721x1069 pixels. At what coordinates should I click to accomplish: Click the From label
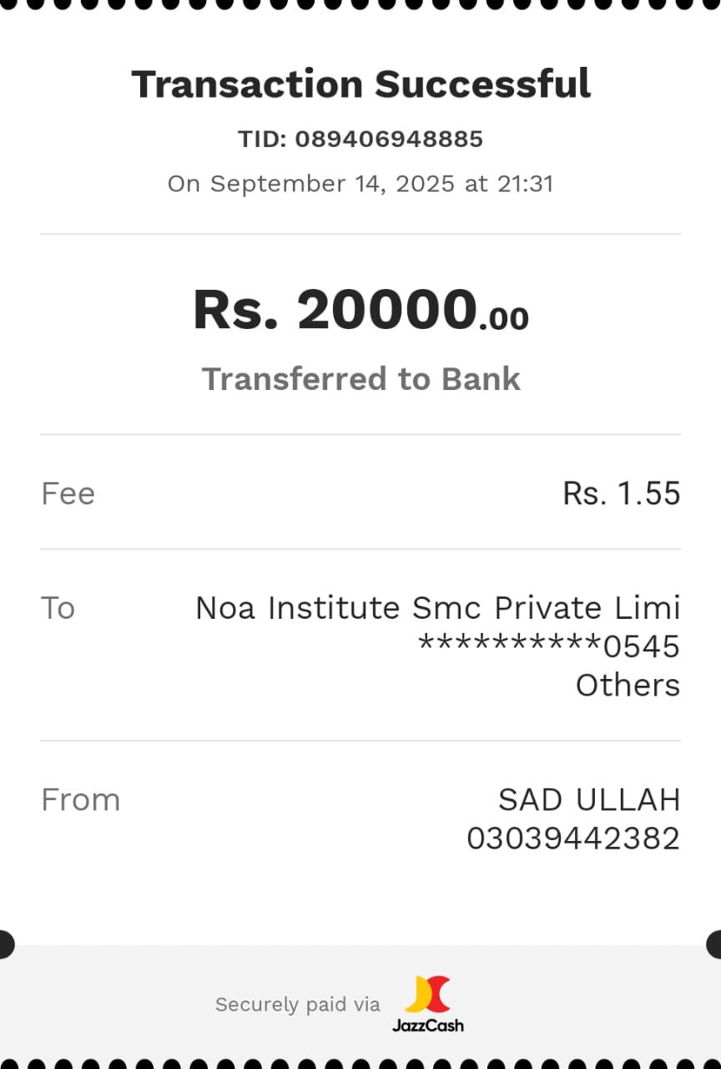click(x=80, y=800)
